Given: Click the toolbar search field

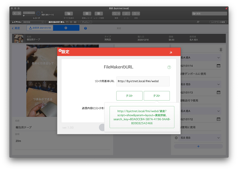Looking at the screenshot, I should (x=209, y=14).
